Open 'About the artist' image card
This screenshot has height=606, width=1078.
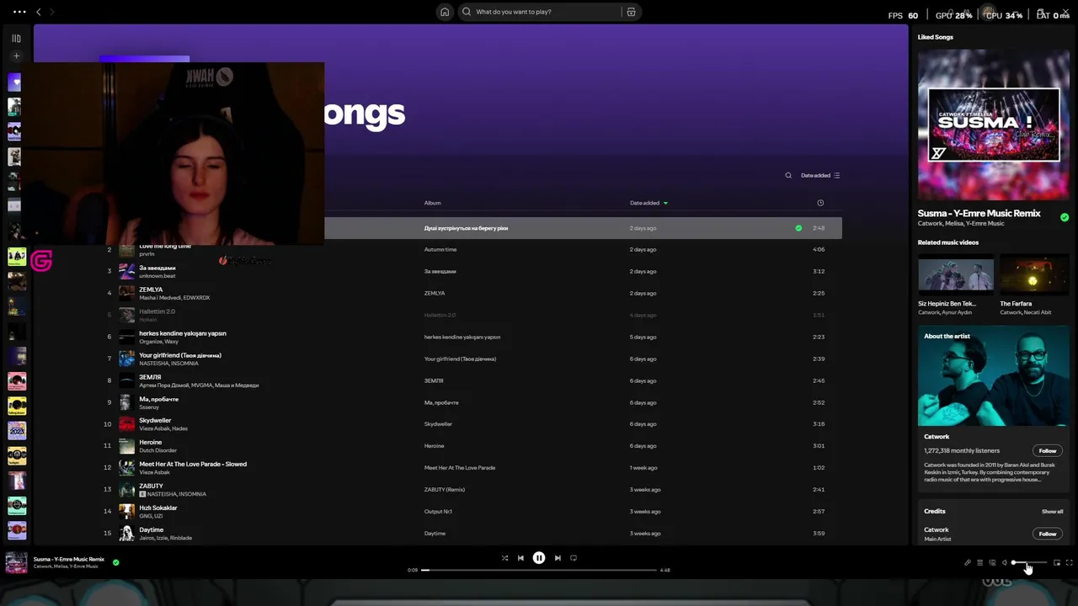[994, 376]
